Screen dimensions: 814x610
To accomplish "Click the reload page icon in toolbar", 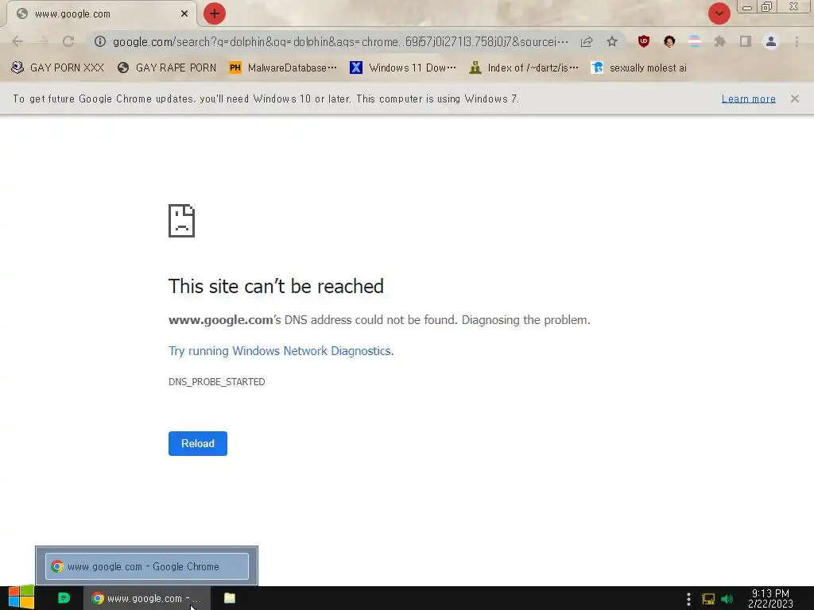I will [68, 41].
